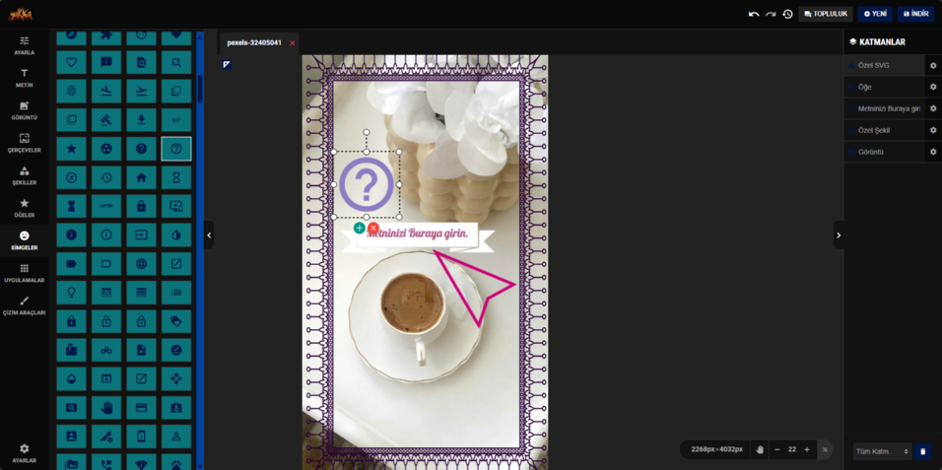Close the pexels-32405041 tab
This screenshot has width=942, height=470.
(x=293, y=43)
